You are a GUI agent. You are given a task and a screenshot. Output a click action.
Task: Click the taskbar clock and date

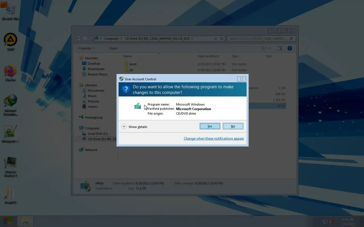(348, 222)
